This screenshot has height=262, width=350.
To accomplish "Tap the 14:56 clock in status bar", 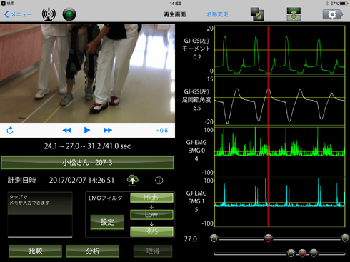I will click(176, 4).
